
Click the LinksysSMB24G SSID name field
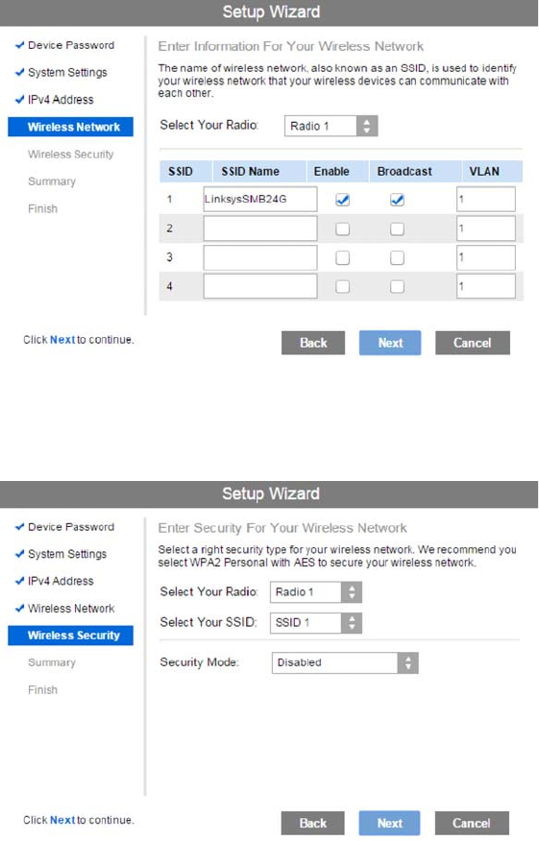[x=259, y=199]
